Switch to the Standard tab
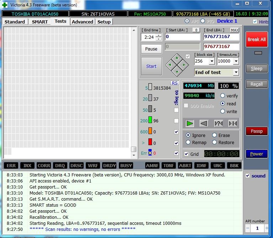 [x=15, y=22]
